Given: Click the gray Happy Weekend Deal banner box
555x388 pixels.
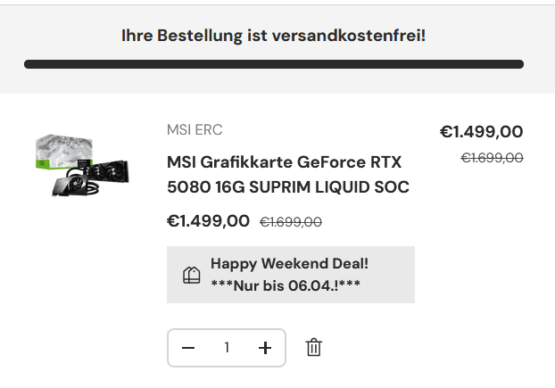Looking at the screenshot, I should pyautogui.click(x=291, y=275).
